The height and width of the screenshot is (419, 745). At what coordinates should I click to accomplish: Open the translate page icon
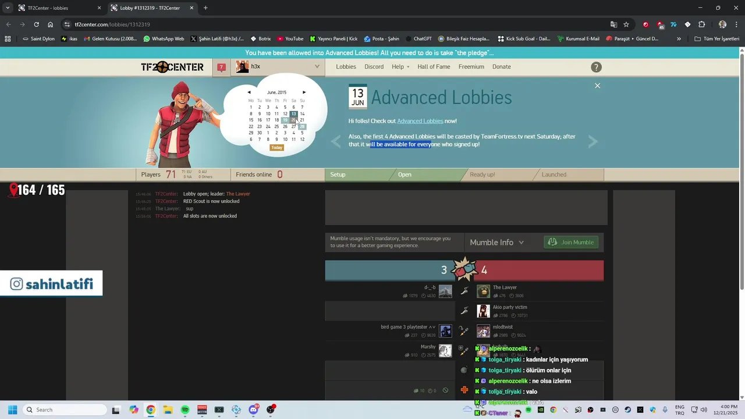613,24
